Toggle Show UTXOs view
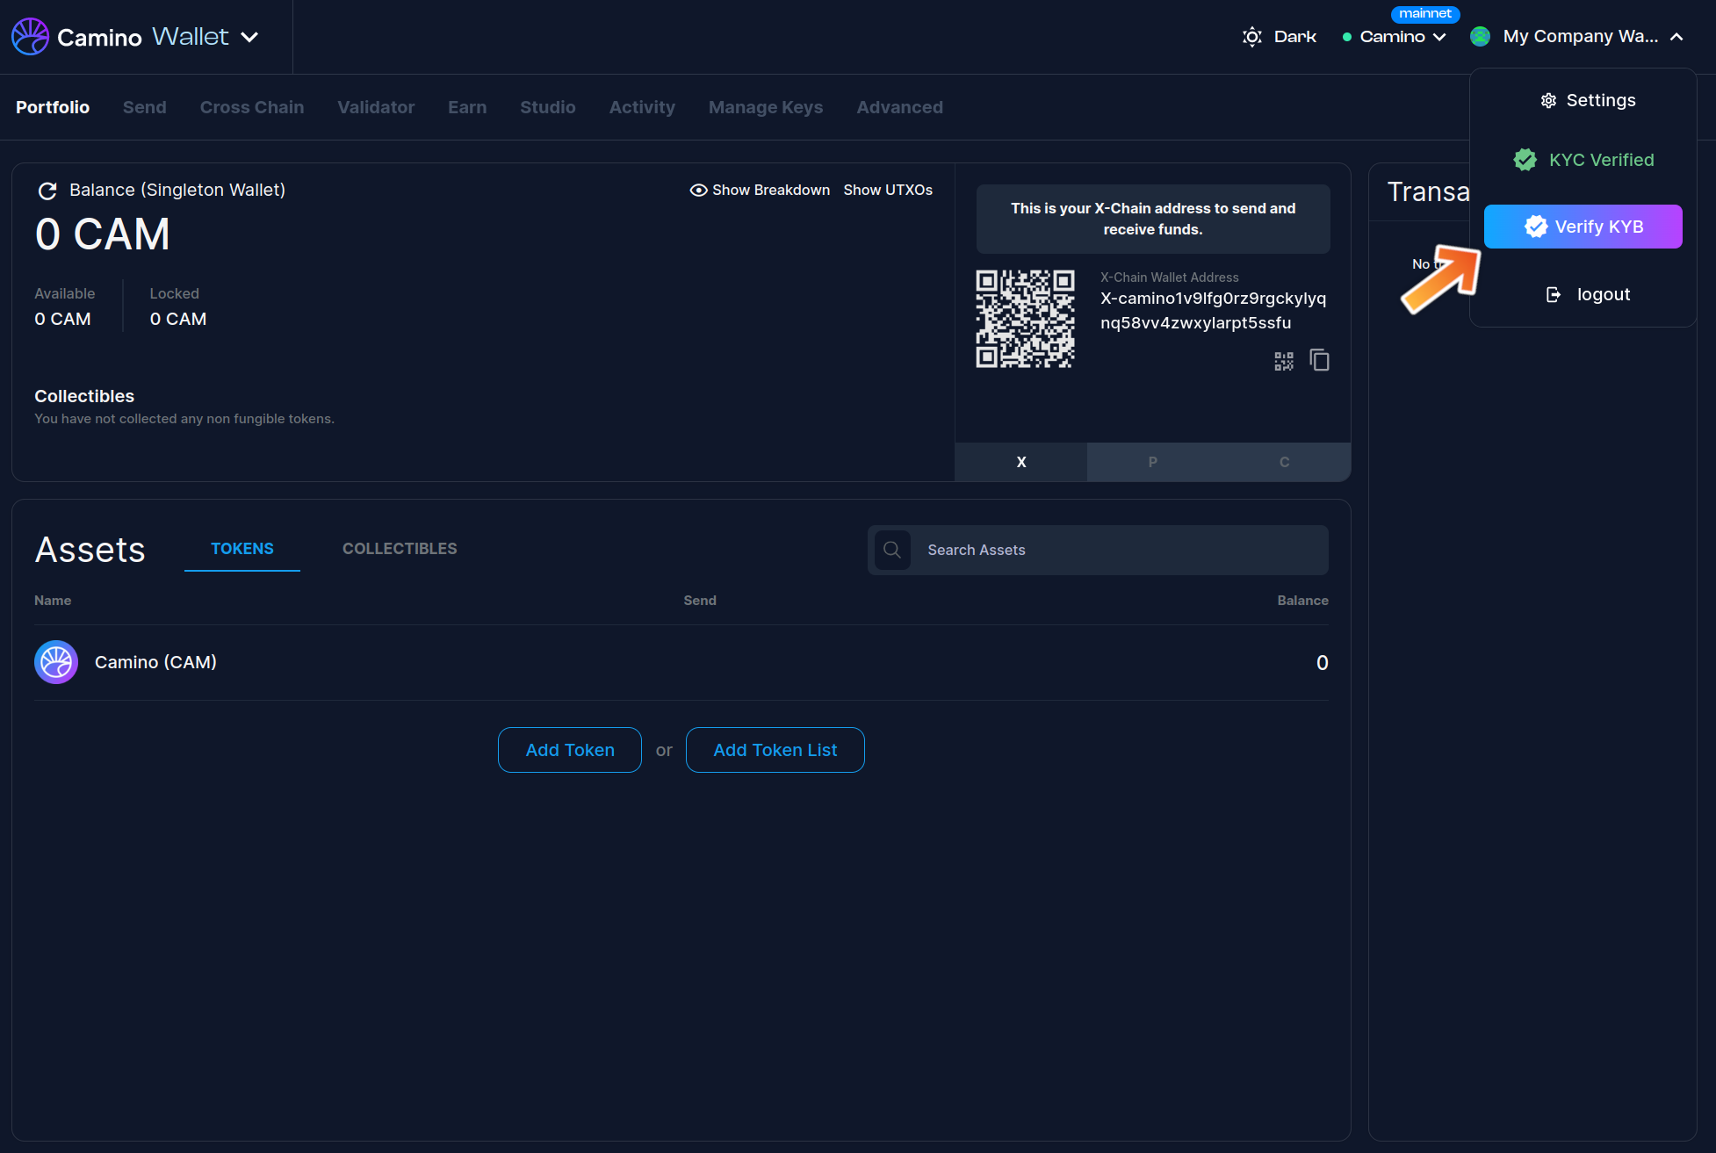1716x1153 pixels. pyautogui.click(x=888, y=190)
